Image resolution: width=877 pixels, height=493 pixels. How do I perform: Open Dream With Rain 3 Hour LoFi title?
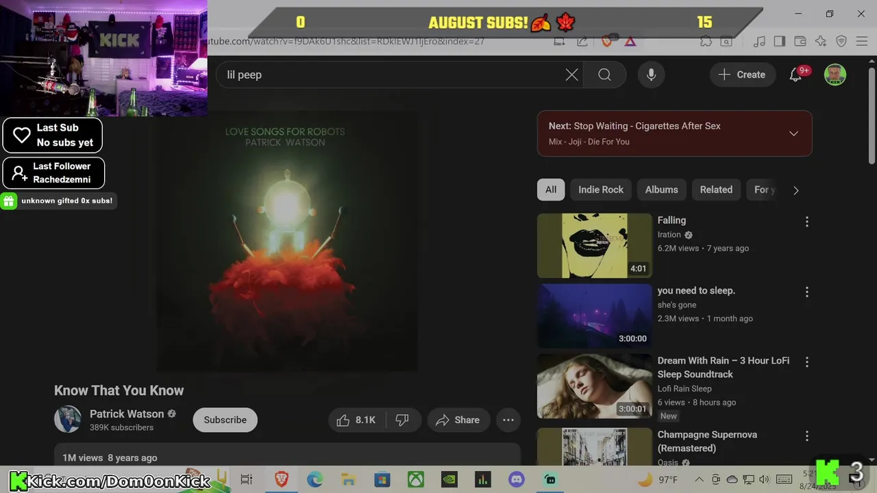coord(724,367)
